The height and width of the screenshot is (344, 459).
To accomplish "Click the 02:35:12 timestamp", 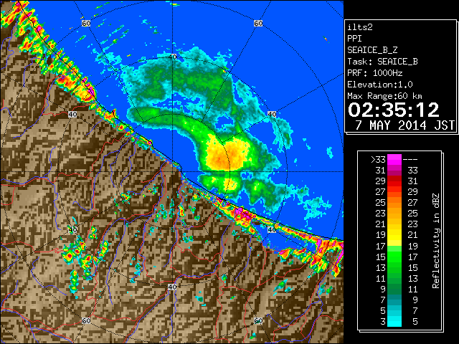I will tap(394, 110).
